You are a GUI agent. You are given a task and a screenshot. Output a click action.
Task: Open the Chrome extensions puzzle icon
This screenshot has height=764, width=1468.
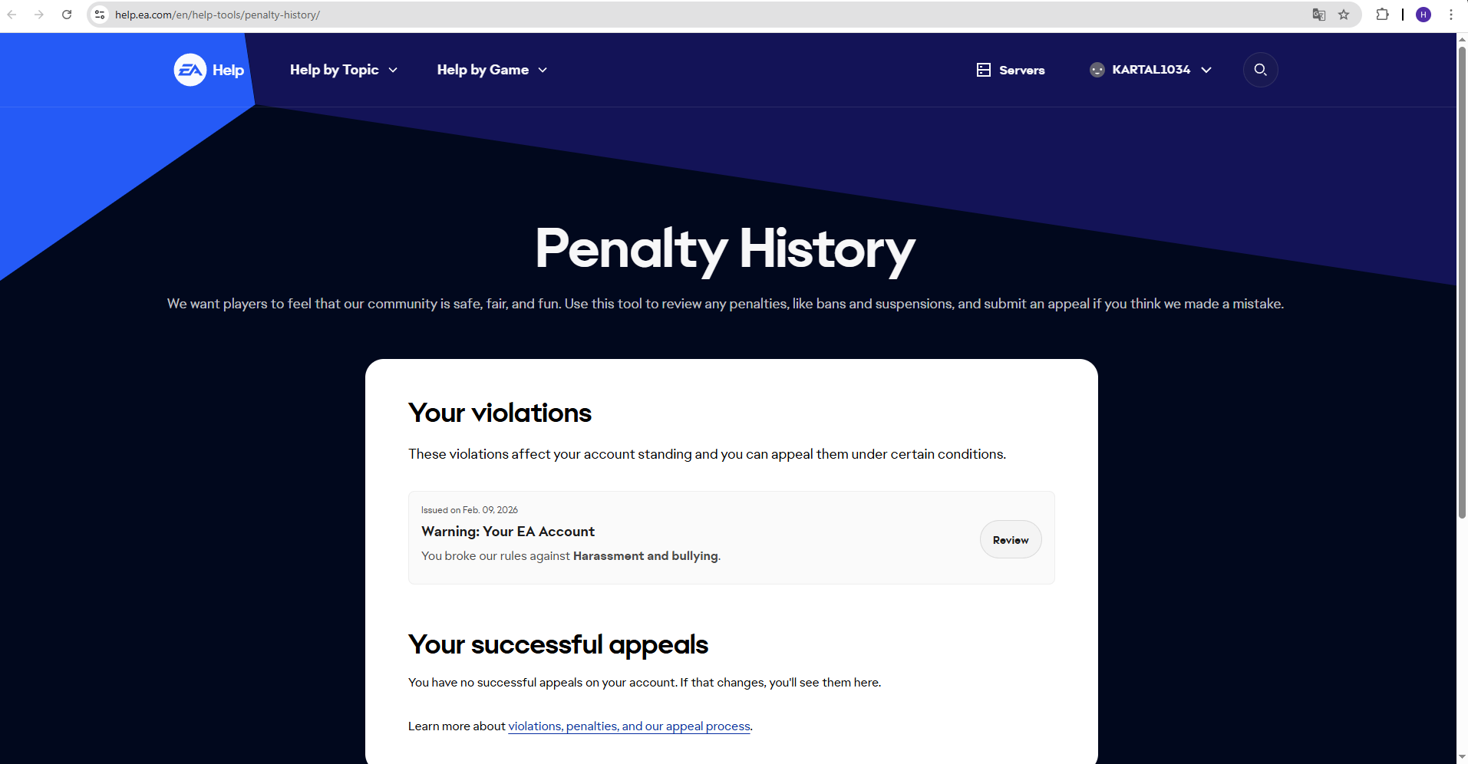coord(1382,15)
